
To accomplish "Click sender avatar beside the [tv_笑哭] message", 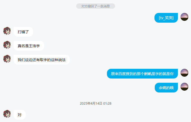I will coord(184,17).
